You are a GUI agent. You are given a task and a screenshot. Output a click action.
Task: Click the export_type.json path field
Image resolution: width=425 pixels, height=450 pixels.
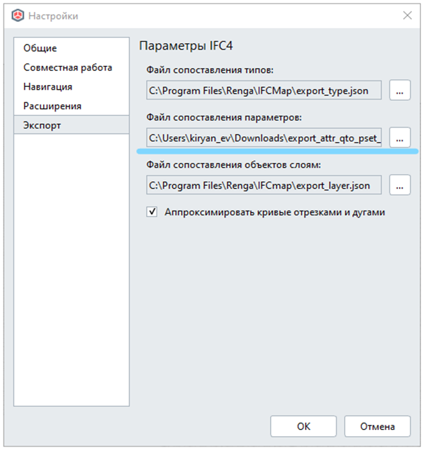click(x=264, y=89)
